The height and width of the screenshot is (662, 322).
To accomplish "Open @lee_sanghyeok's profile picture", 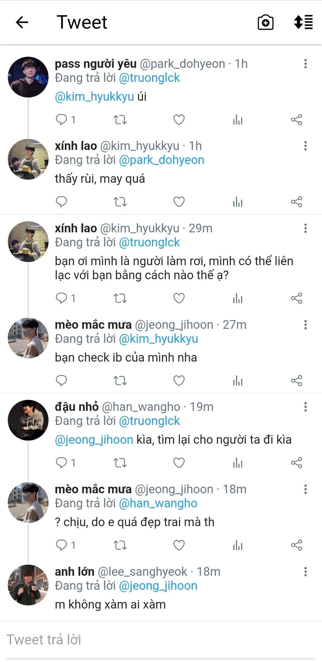I will click(28, 585).
